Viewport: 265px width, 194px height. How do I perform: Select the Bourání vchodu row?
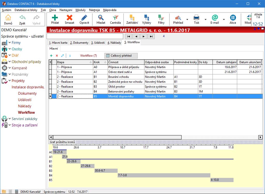click(156, 77)
